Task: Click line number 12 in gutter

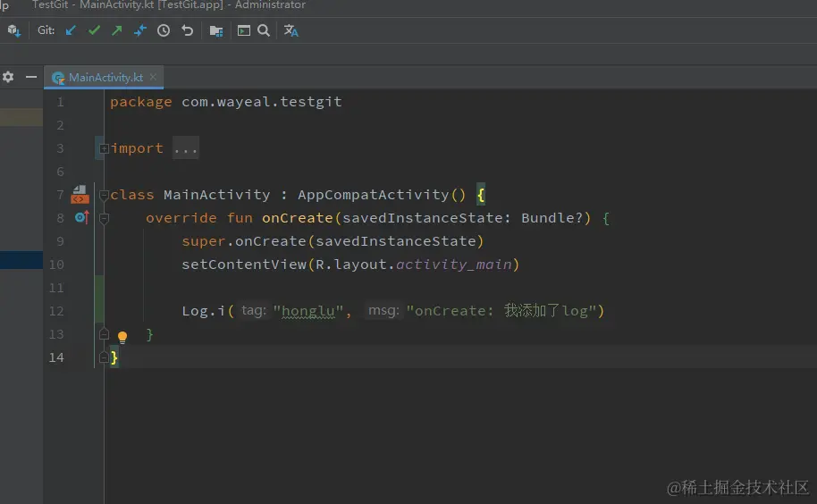Action: tap(56, 311)
